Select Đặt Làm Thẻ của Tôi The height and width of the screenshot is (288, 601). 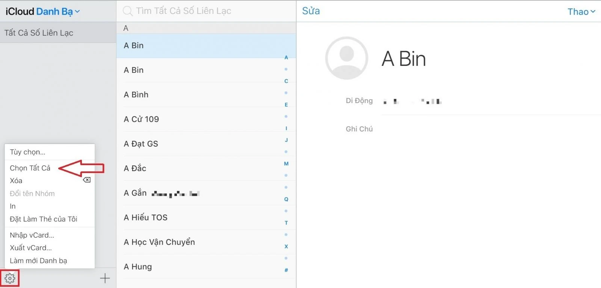(x=43, y=219)
